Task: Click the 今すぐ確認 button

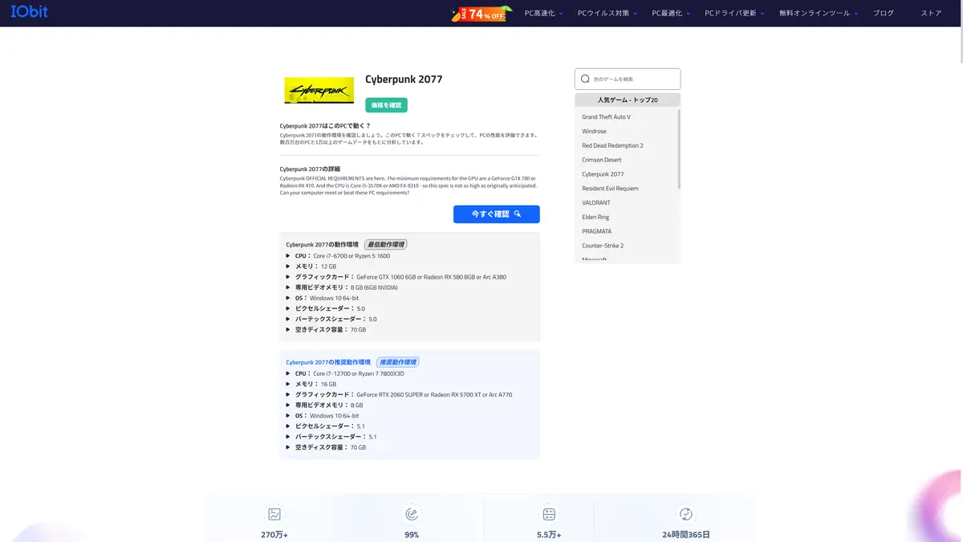Action: coord(496,214)
